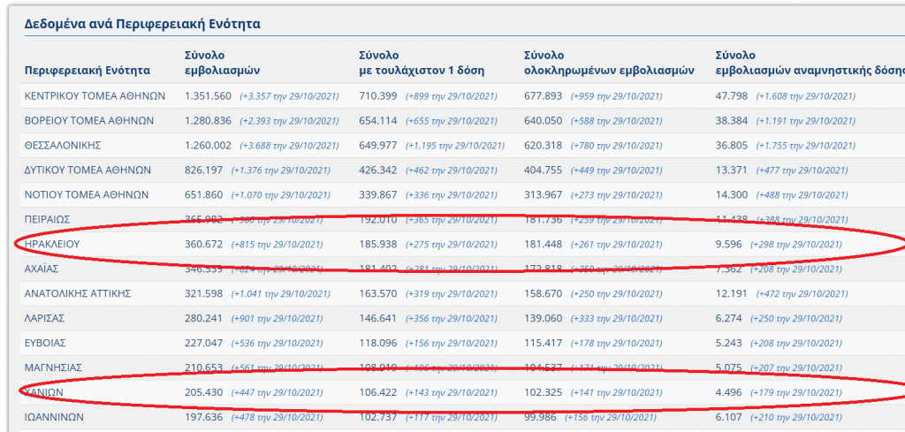Select the ΝΟΤΙΟΥ ΤΟΜΕΑ ΑΘΗΝΩΝ row name

(87, 194)
